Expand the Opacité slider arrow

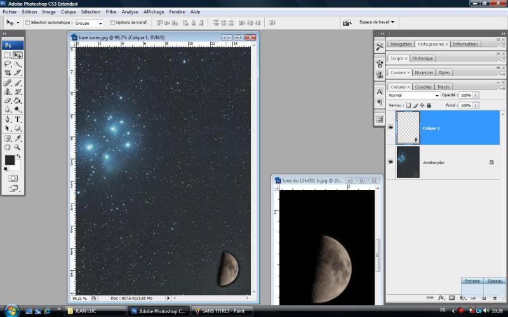[x=476, y=95]
